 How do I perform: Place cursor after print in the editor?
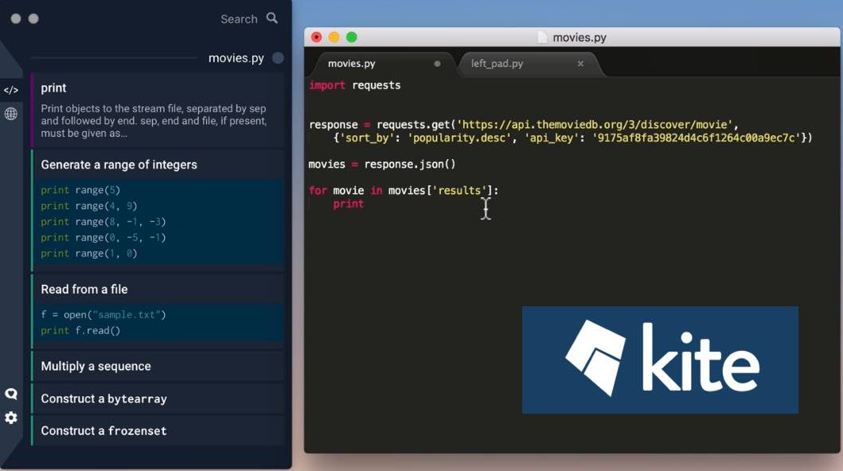point(365,204)
